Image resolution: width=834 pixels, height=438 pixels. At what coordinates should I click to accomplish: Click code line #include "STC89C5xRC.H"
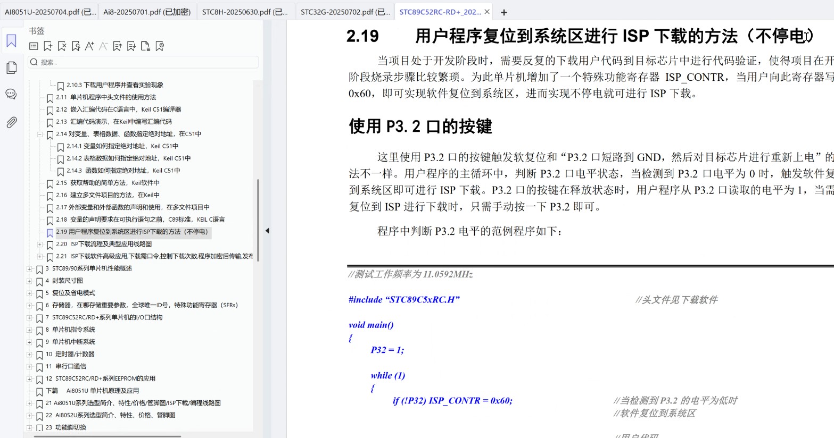[x=404, y=300]
